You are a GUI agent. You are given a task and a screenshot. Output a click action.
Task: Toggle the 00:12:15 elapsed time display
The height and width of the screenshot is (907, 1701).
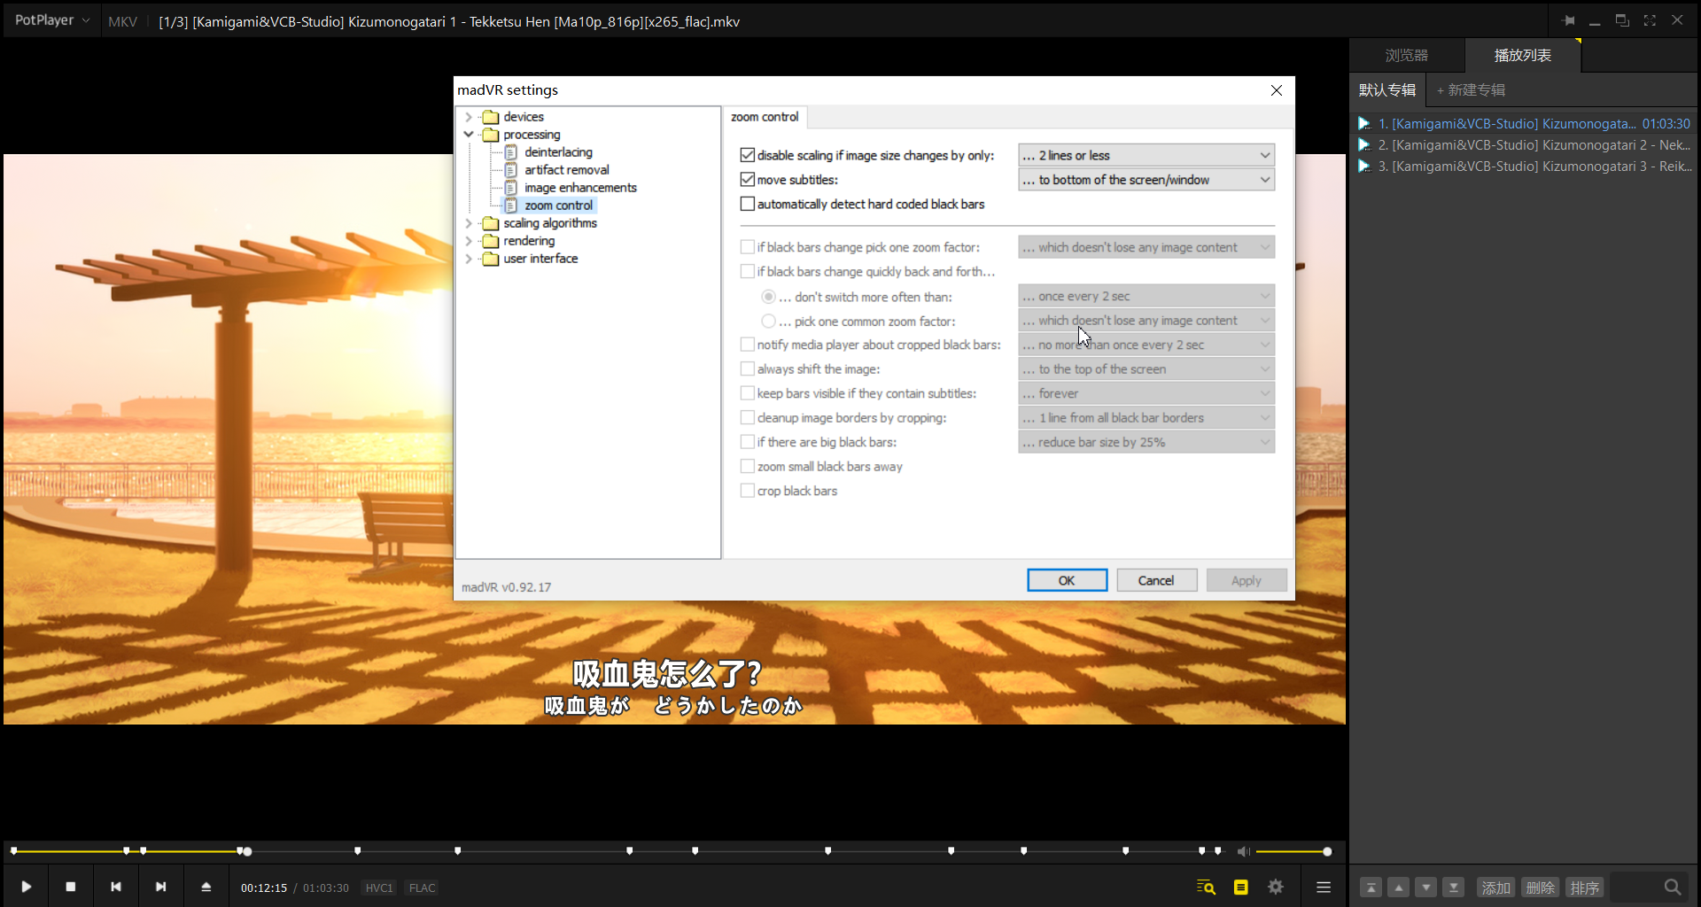[x=264, y=888]
